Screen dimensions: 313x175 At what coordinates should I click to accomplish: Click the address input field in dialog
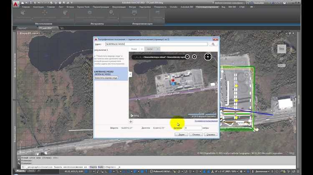156,44
